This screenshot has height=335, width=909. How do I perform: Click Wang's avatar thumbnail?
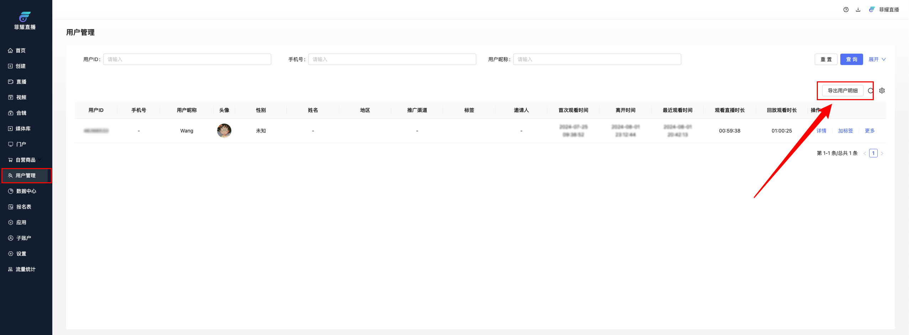(x=224, y=131)
